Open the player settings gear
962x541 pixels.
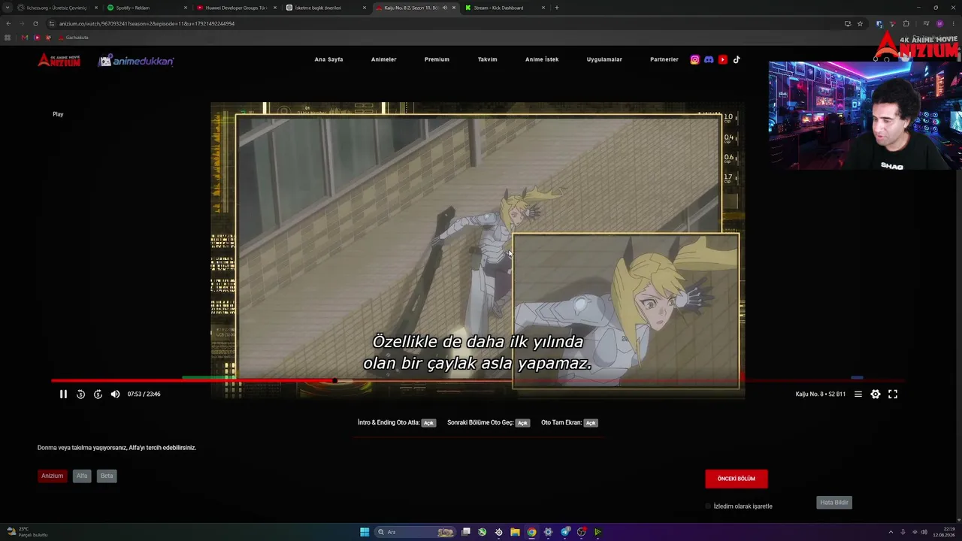click(x=876, y=394)
